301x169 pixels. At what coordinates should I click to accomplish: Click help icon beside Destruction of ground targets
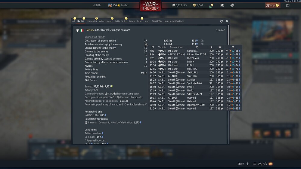202,41
